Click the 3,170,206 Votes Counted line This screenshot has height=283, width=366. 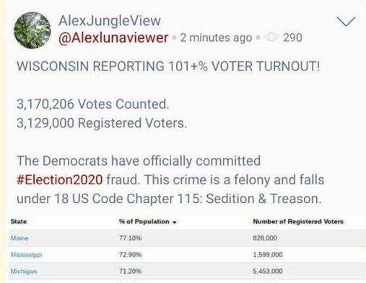(x=93, y=104)
